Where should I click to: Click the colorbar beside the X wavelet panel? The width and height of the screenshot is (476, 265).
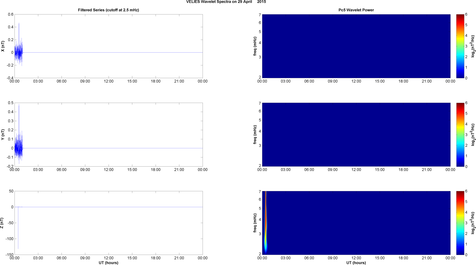coord(460,46)
